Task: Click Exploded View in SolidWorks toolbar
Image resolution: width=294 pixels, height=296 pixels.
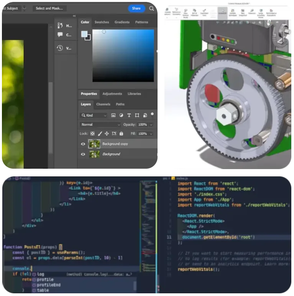Action: [x=204, y=13]
